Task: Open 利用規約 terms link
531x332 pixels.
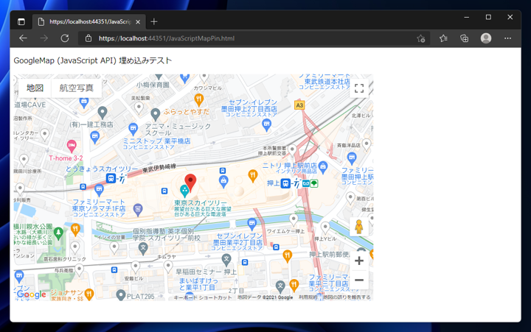Action: [308, 297]
